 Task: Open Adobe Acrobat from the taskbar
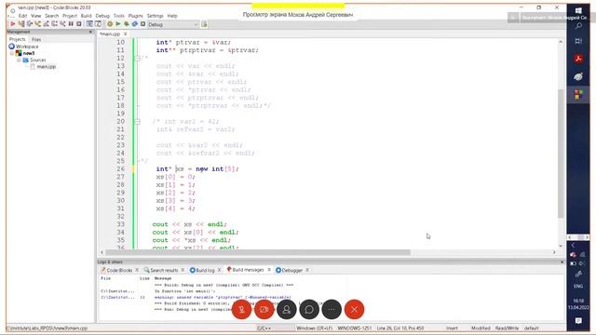pos(578,59)
